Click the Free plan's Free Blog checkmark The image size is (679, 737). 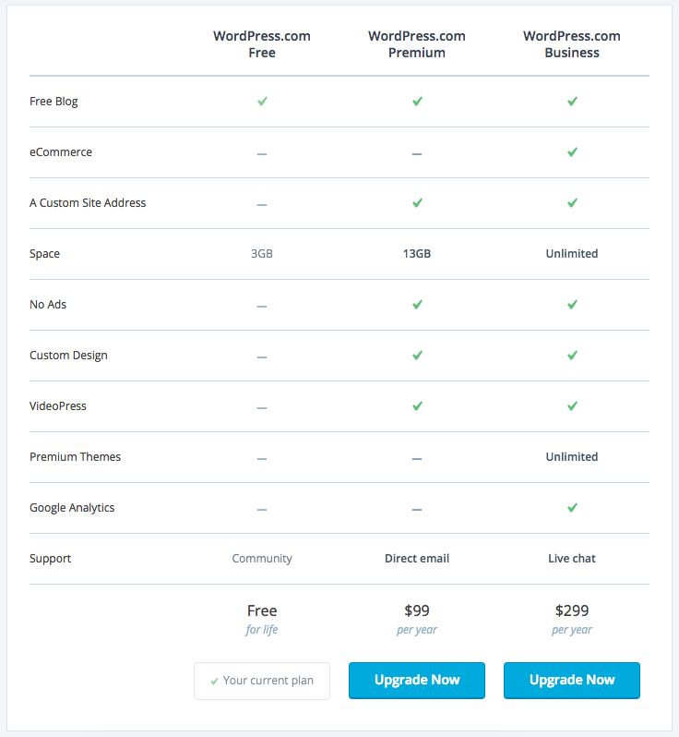click(x=262, y=101)
